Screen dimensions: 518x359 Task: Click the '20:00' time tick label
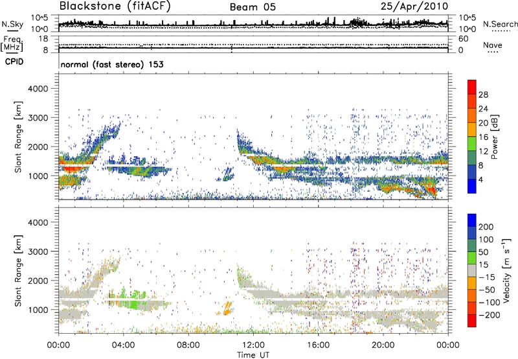click(x=383, y=345)
